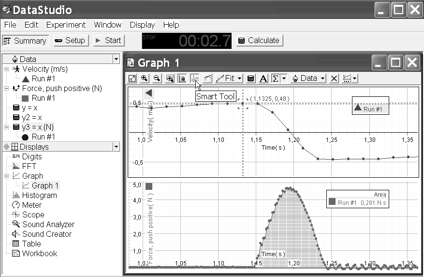Screen dimensions: 424x277
Task: Toggle the Sigma statistics button
Action: (275, 78)
